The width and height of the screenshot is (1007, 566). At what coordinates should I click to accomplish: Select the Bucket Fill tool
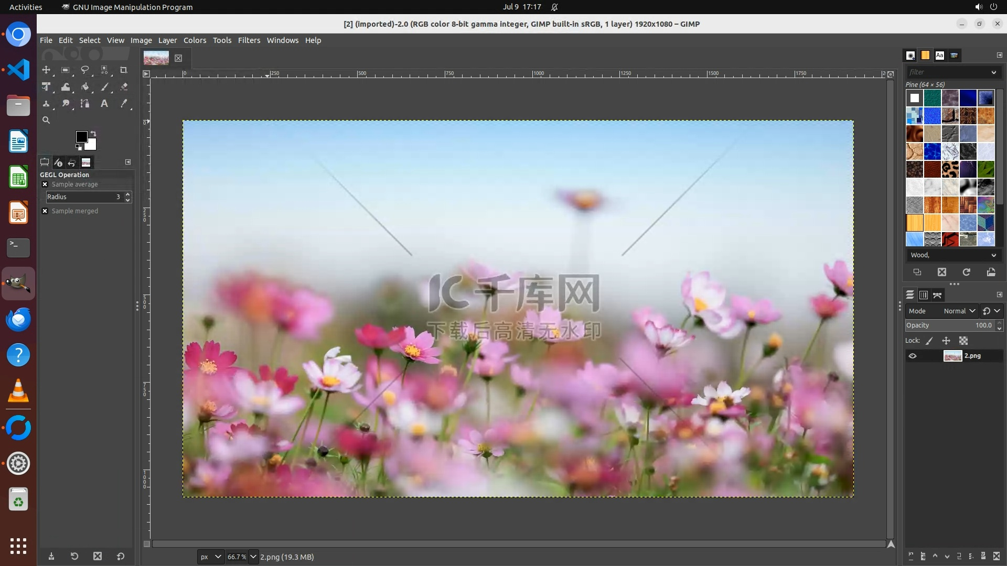tap(85, 87)
